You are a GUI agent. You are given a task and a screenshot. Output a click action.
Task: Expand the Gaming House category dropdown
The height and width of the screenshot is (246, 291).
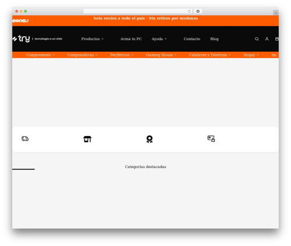click(161, 55)
